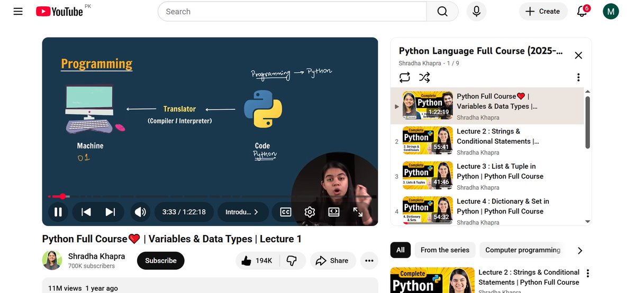
Task: Open the account avatar menu
Action: [x=611, y=11]
